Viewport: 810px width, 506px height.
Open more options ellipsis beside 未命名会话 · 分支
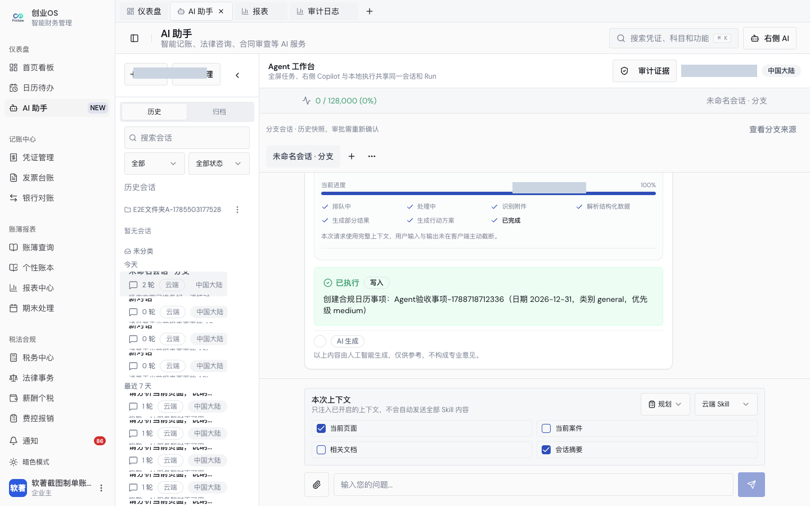click(x=372, y=156)
